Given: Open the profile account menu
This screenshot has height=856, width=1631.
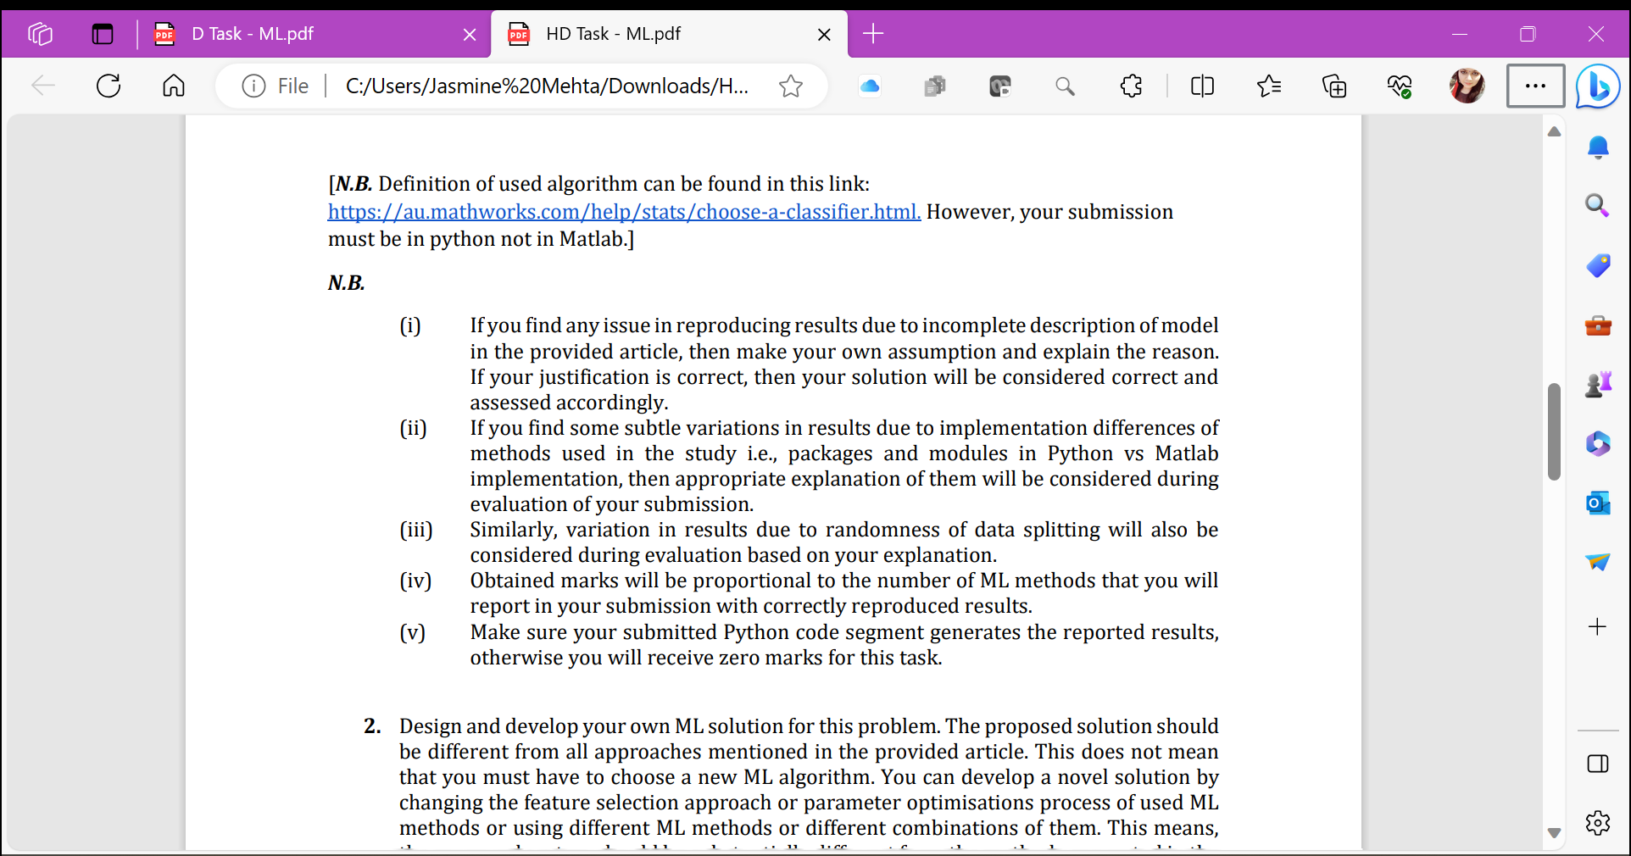Looking at the screenshot, I should click(1467, 86).
